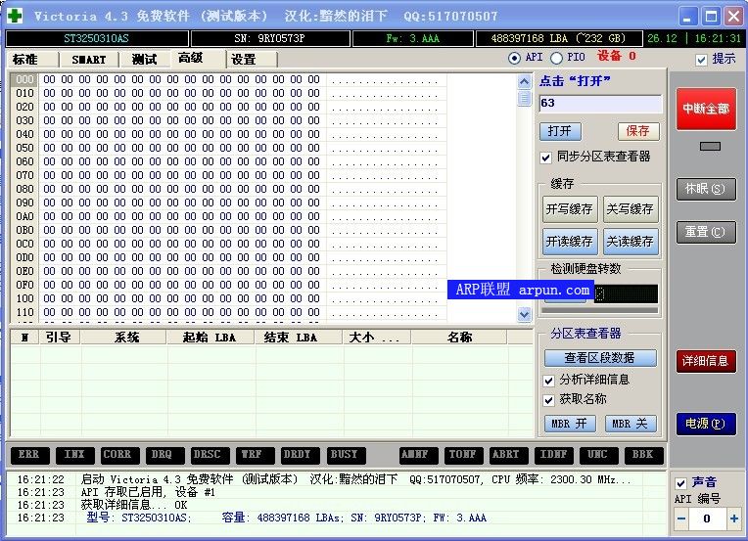Click the small indicator lamp below 中断全部
Image resolution: width=748 pixels, height=541 pixels.
(x=710, y=147)
